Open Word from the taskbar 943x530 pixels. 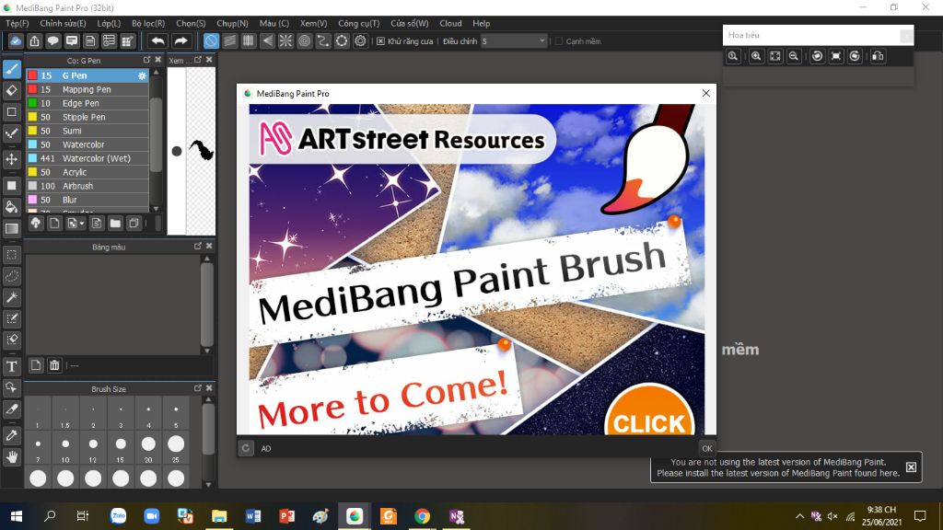coord(253,516)
